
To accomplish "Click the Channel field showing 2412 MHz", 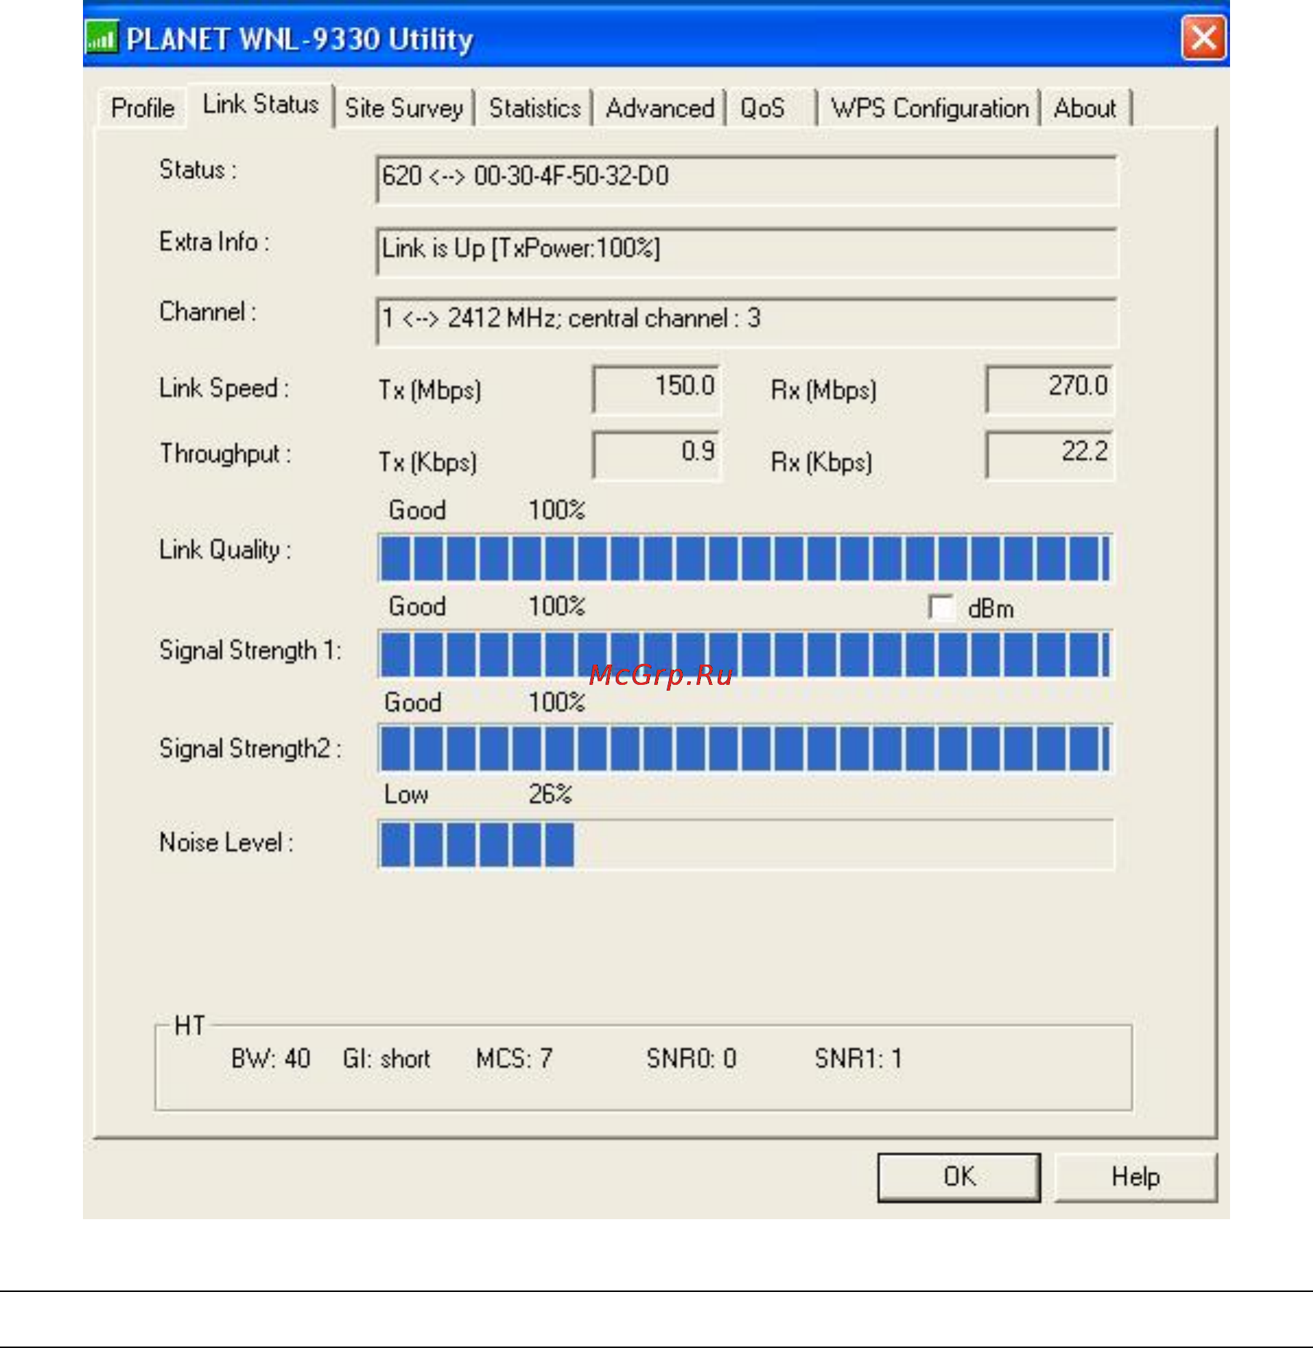I will 747,321.
